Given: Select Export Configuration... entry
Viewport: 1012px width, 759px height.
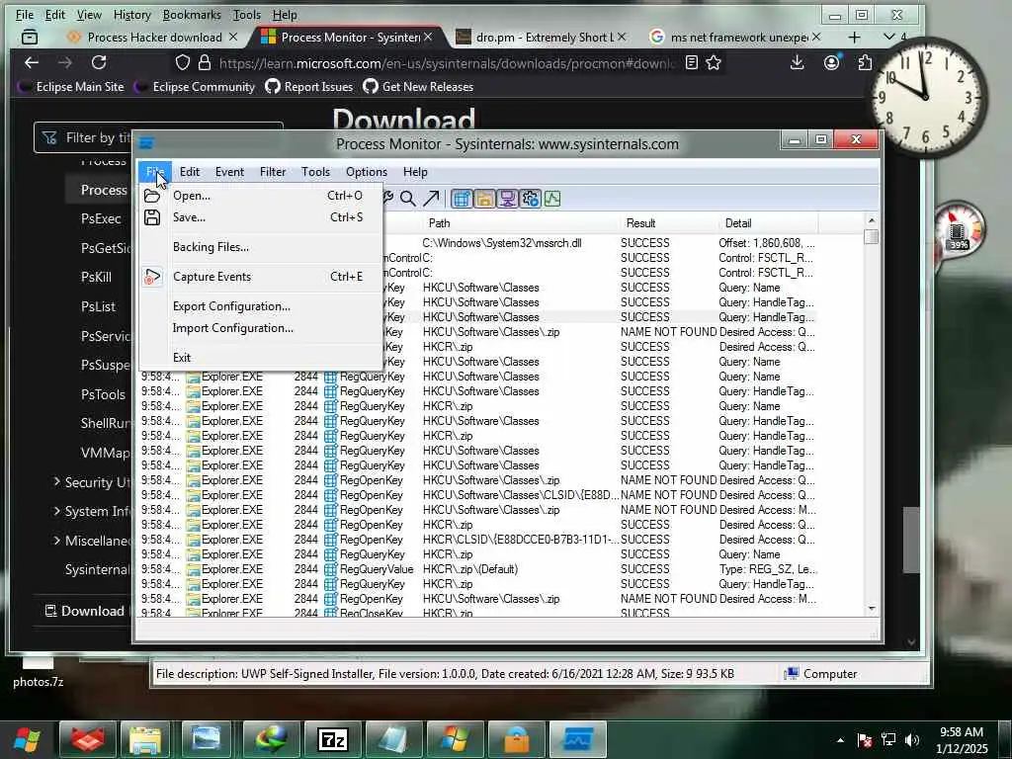Looking at the screenshot, I should [261, 306].
